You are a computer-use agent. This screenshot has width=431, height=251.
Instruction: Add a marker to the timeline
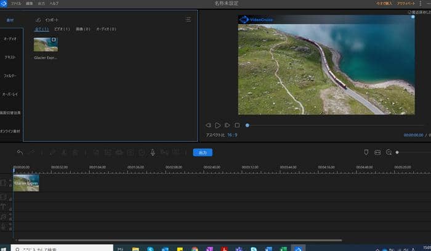coord(366,152)
